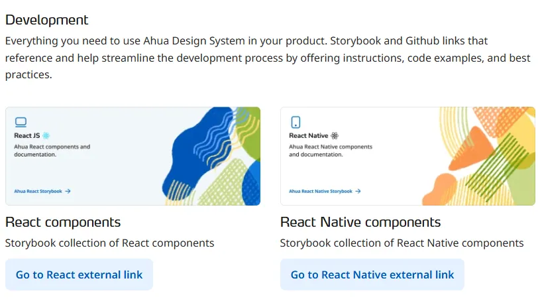Viewport: 538px width, 307px height.
Task: Click Go to React Native external link button
Action: pyautogui.click(x=372, y=275)
